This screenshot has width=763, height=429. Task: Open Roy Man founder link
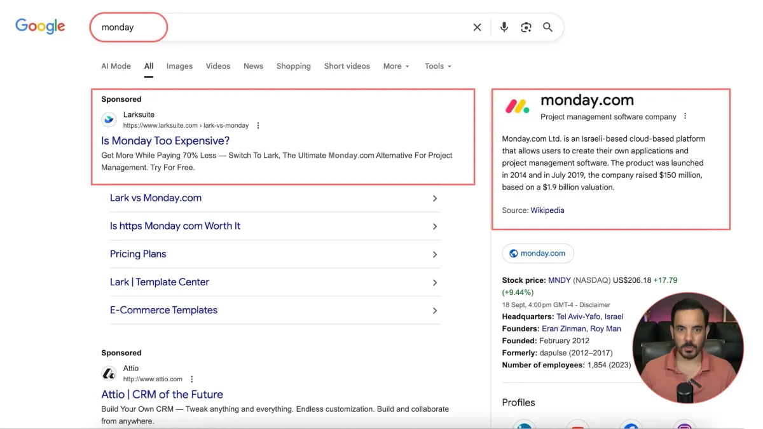click(606, 329)
